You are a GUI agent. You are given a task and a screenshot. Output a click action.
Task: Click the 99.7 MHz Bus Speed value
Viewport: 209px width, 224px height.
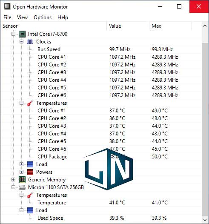(x=120, y=49)
